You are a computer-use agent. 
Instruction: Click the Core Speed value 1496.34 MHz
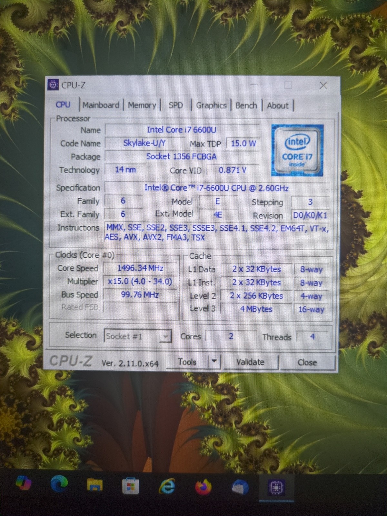point(140,268)
